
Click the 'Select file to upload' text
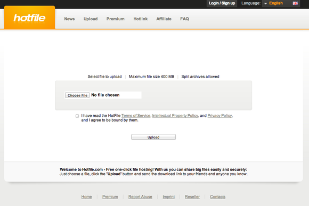104,76
